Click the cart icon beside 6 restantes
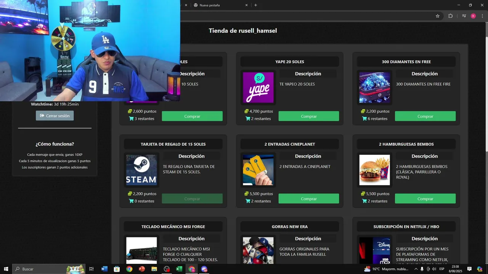488x274 pixels. [364, 118]
